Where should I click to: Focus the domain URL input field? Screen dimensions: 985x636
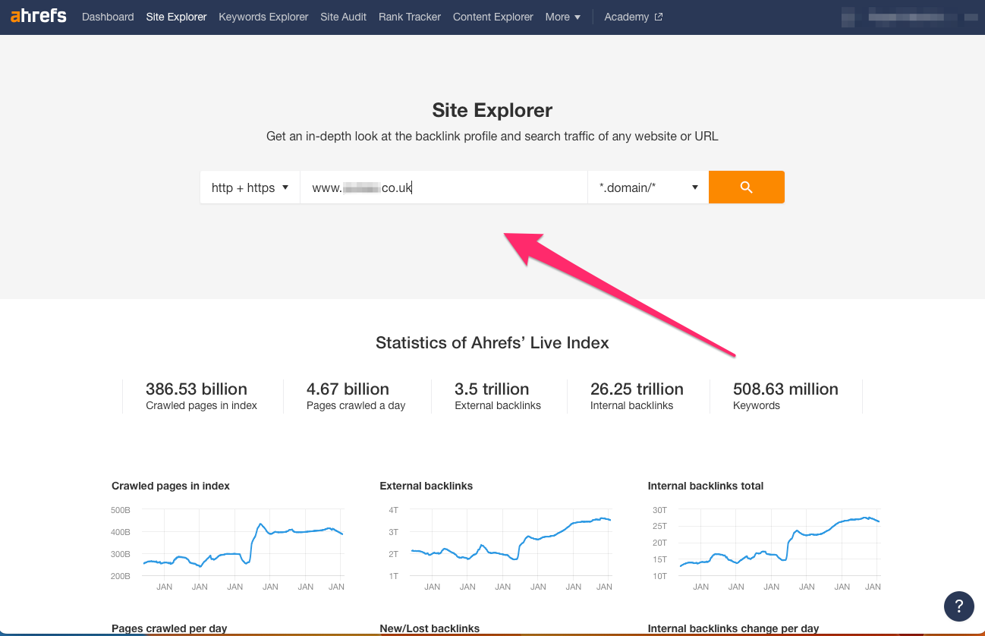click(444, 187)
